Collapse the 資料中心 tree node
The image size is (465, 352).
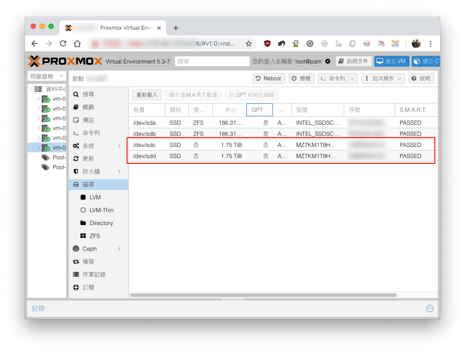[x=32, y=89]
